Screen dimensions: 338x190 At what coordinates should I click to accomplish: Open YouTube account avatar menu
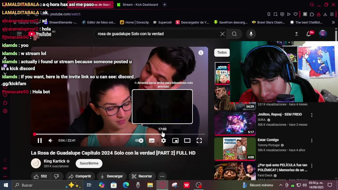click(323, 34)
